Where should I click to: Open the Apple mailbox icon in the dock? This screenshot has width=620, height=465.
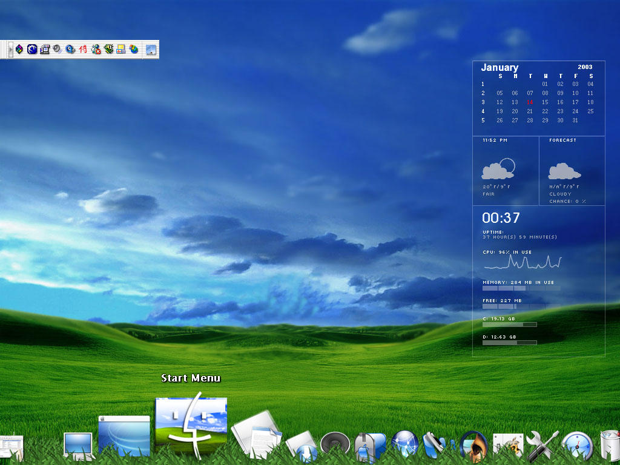[370, 447]
